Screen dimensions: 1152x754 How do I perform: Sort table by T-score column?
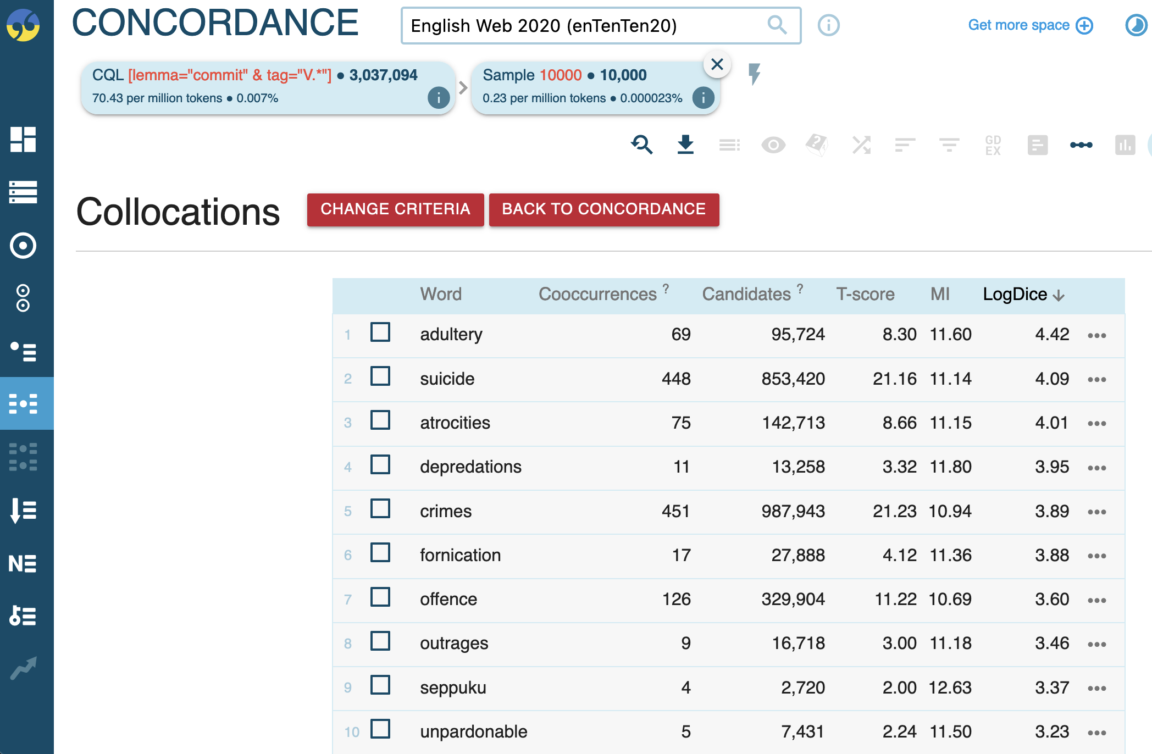865,294
